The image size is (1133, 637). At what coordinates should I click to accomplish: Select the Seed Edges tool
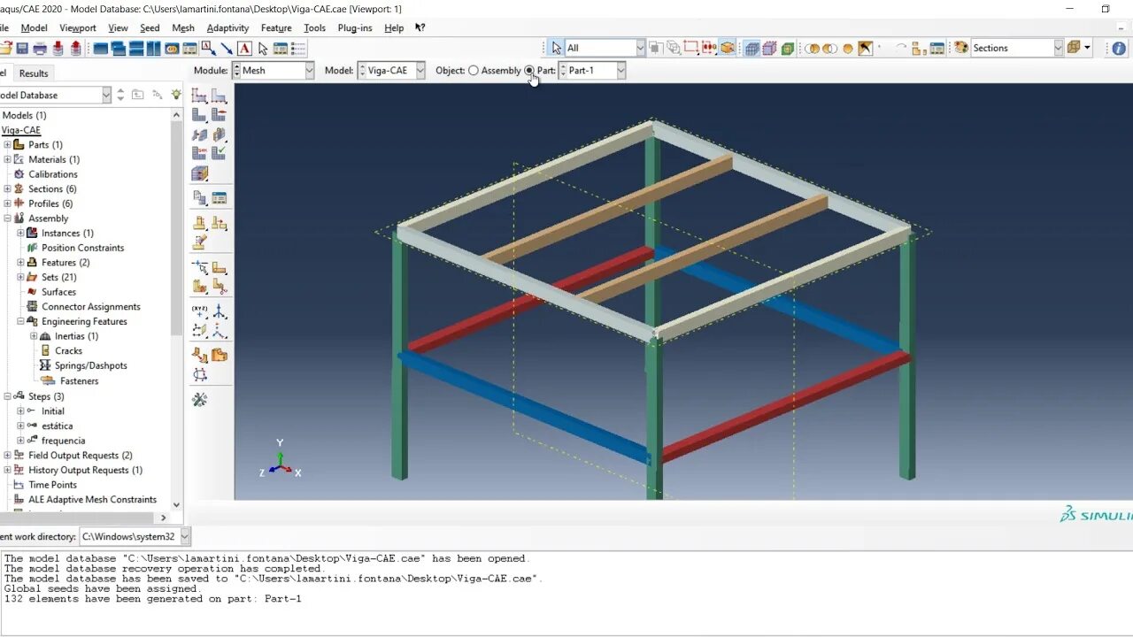tap(219, 96)
